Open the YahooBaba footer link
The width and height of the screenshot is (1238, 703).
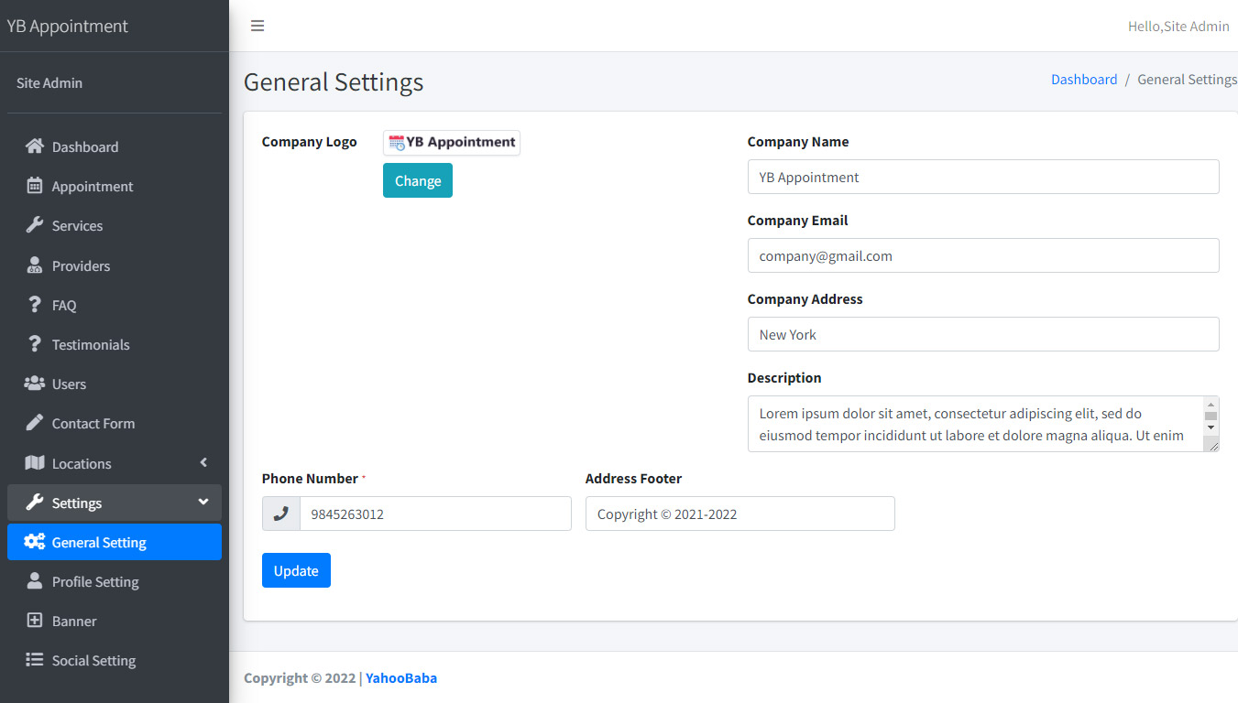401,678
